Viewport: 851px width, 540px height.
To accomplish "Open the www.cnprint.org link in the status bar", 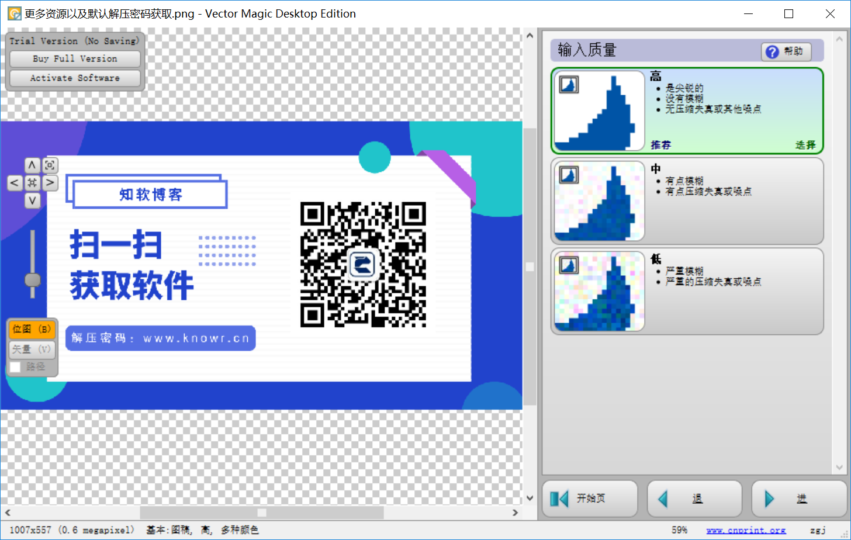I will coord(746,530).
